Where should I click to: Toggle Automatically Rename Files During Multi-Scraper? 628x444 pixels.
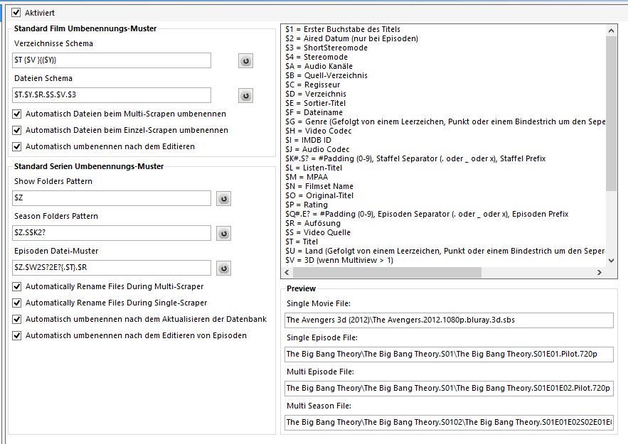17,287
